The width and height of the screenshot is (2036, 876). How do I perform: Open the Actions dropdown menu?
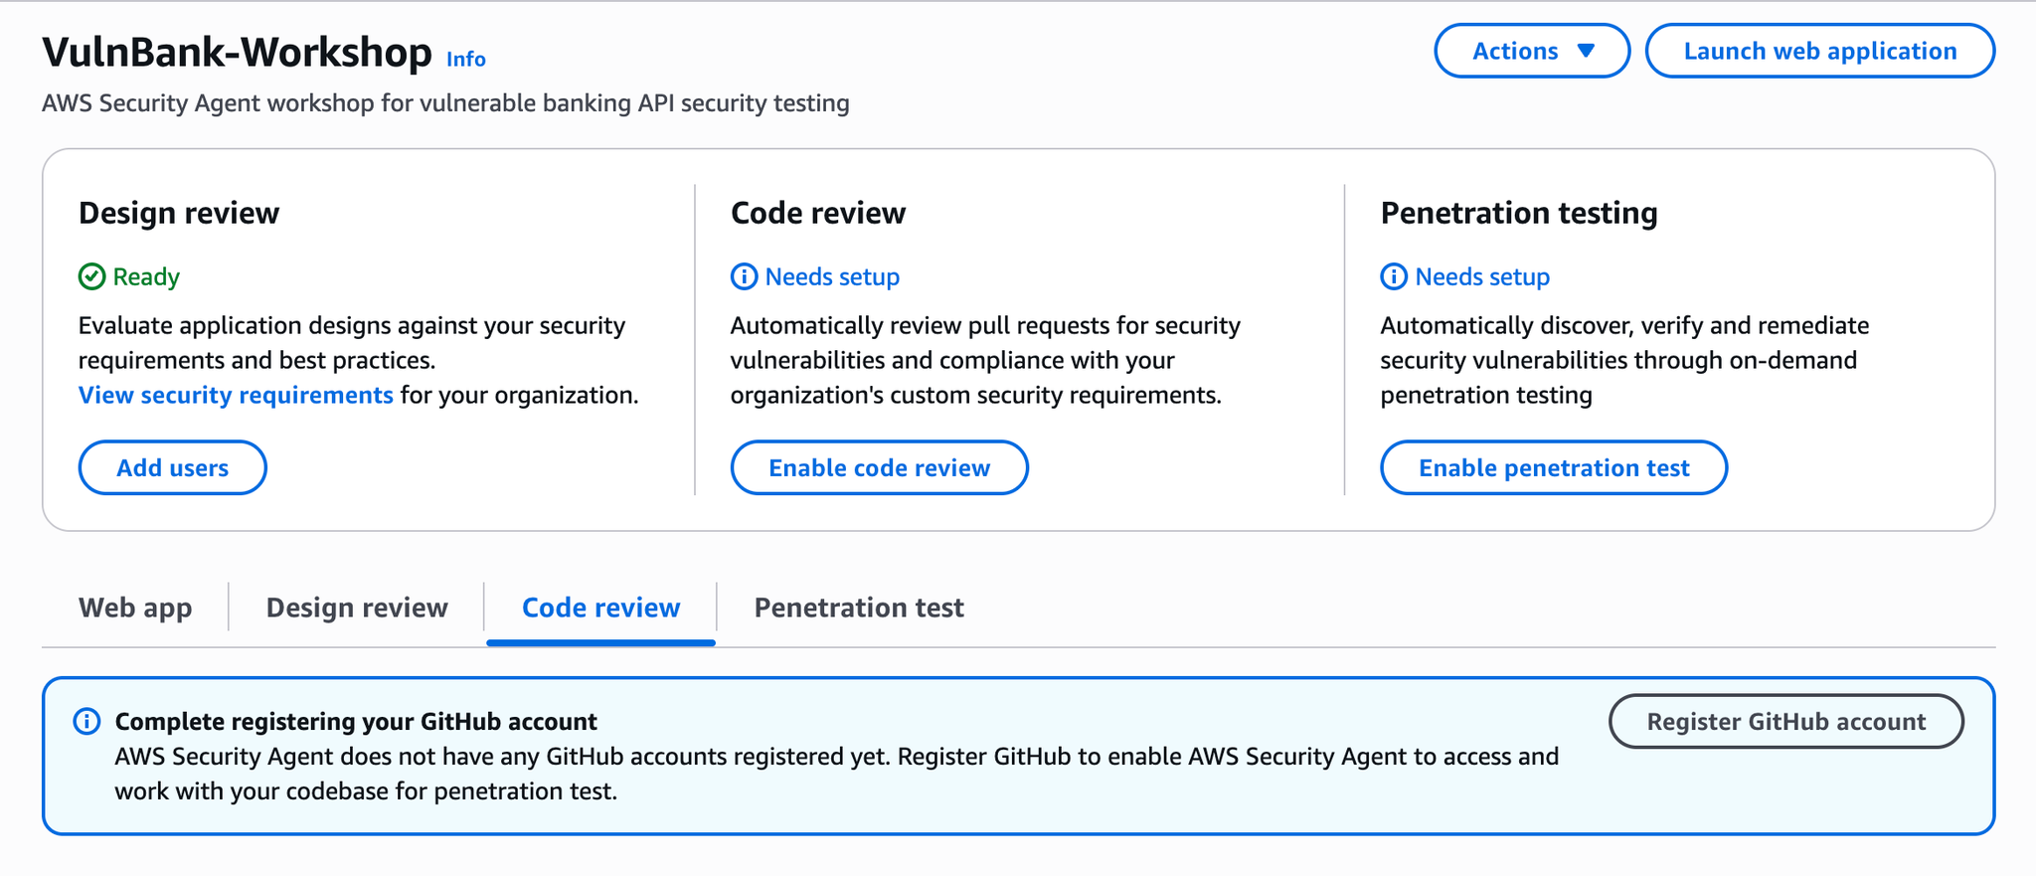(x=1531, y=51)
